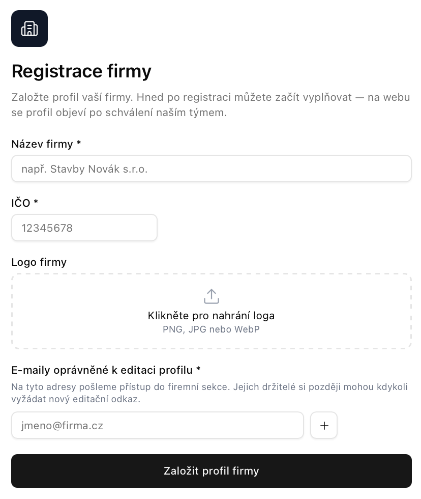Submit with Založit profil firmy button
The image size is (421, 499).
coord(212,471)
